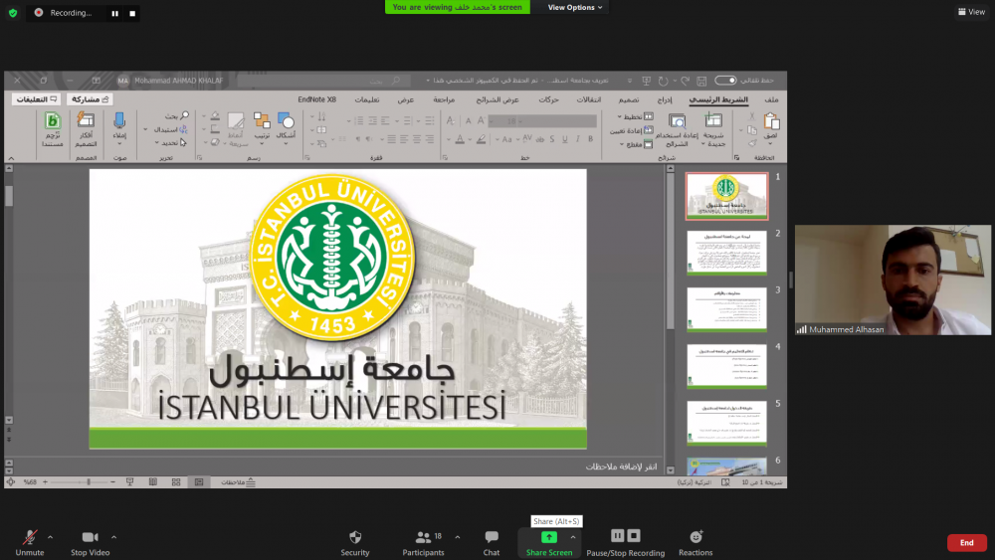Open the حركات (Animations) ribbon tab
Viewport: 995px width, 560px height.
(548, 99)
